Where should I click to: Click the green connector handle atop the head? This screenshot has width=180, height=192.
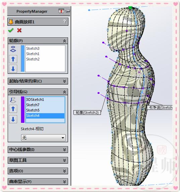[x=130, y=8]
